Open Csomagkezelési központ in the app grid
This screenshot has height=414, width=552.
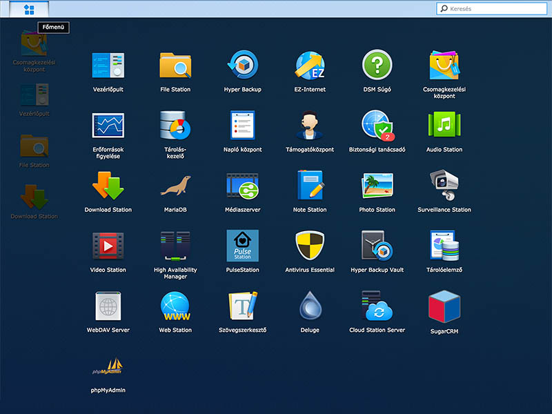tap(444, 66)
